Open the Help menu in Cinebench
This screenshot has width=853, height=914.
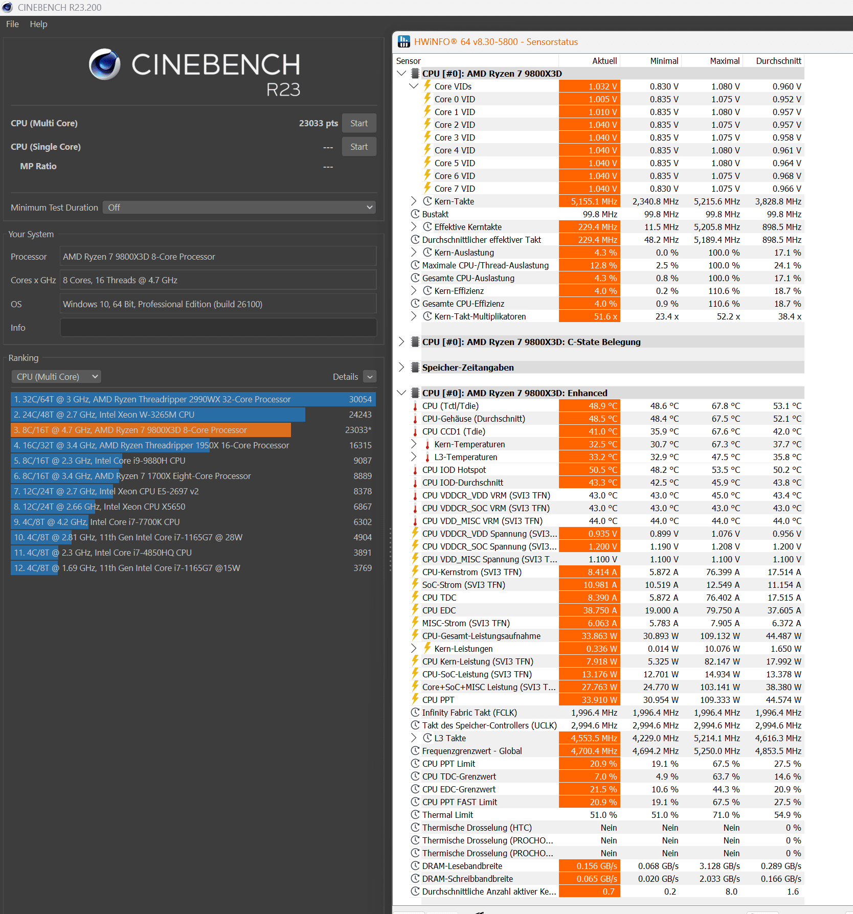click(38, 24)
